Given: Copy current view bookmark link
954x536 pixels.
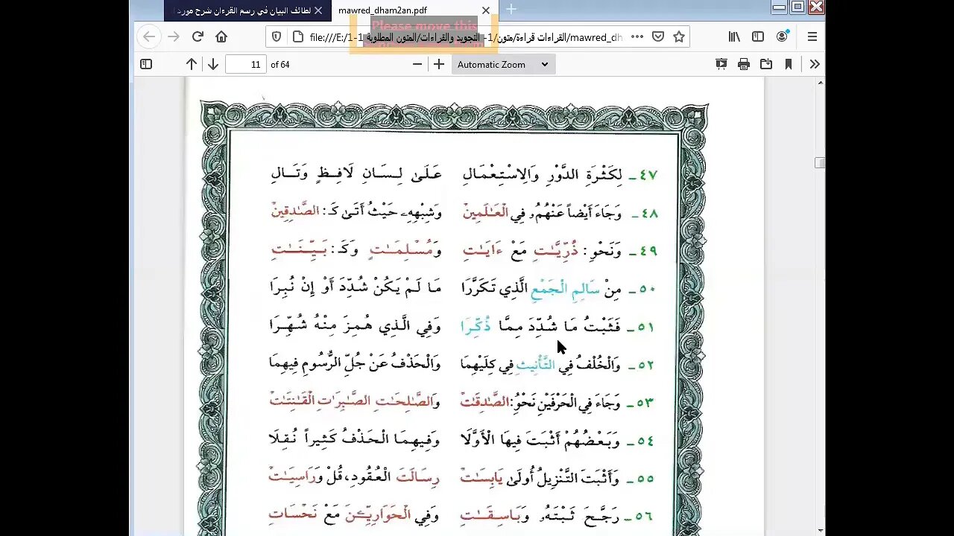Looking at the screenshot, I should (789, 65).
